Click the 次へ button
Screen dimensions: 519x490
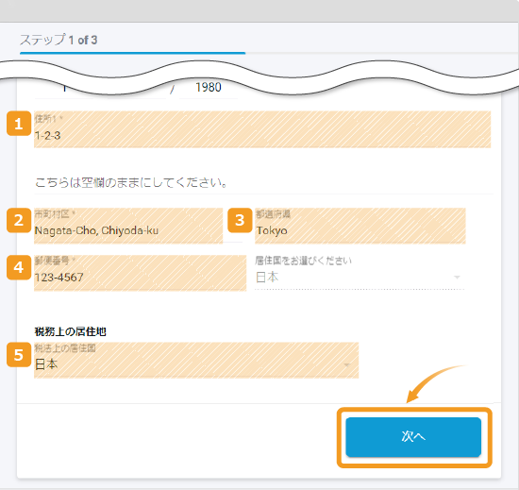pos(413,437)
